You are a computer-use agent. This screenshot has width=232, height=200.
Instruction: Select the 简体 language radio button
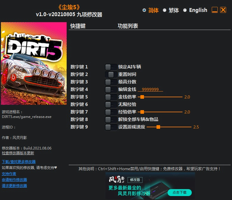point(144,10)
